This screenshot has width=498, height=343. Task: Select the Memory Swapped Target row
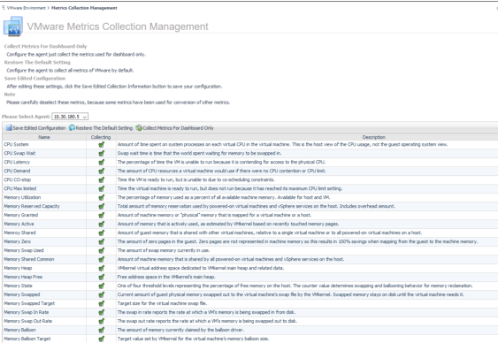(x=250, y=303)
